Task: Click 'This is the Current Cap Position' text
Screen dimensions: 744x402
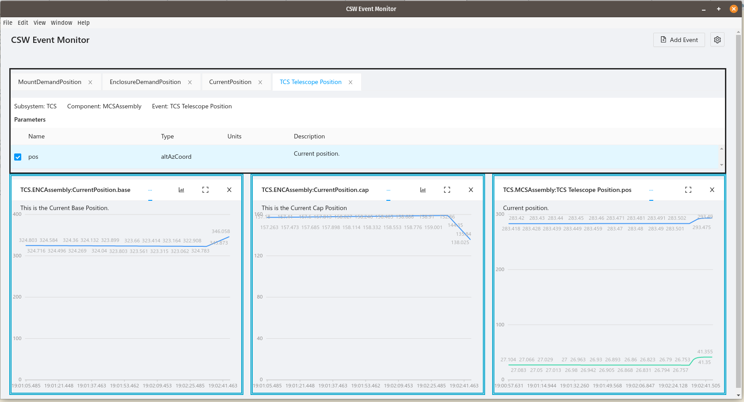Action: click(x=304, y=208)
